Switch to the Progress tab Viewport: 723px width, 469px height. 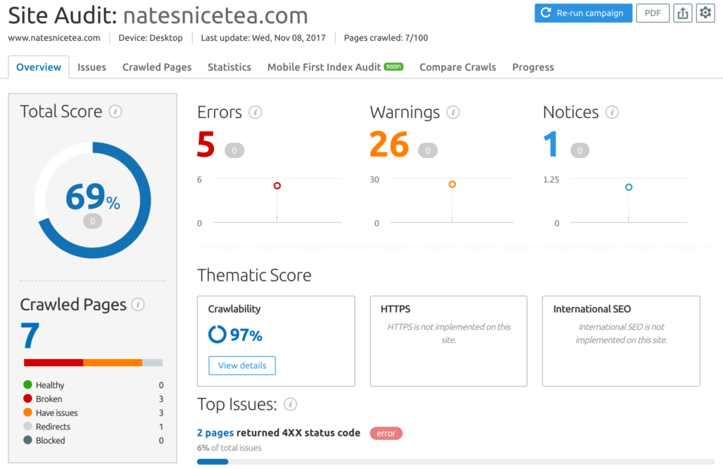533,67
